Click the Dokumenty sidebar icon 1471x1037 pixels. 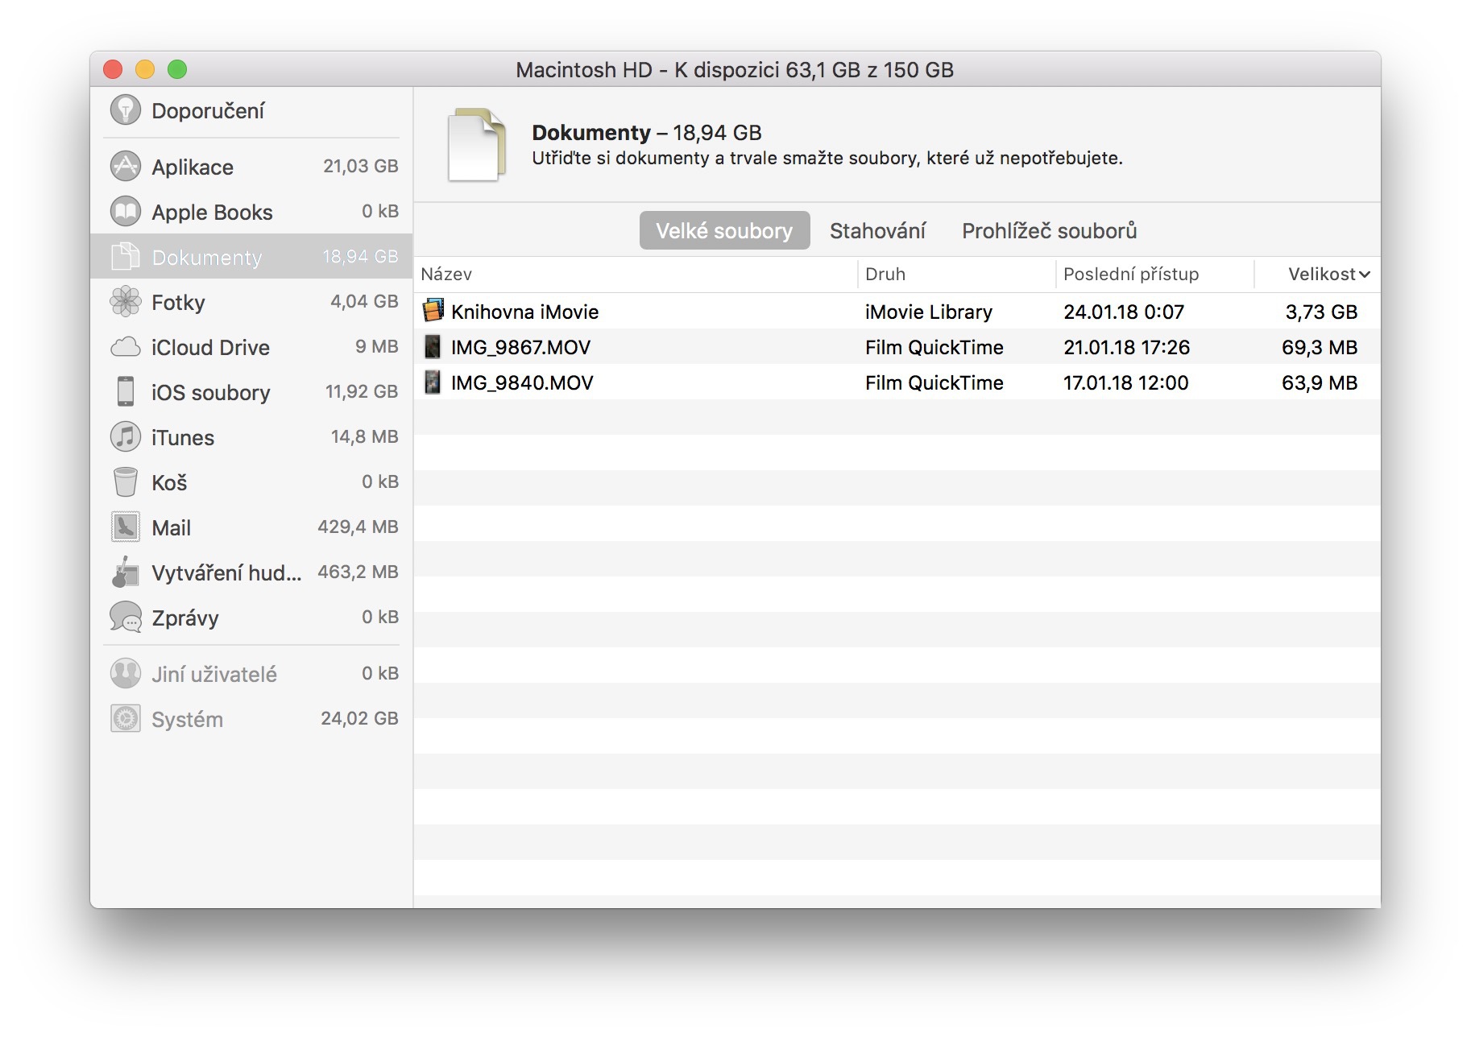click(125, 257)
